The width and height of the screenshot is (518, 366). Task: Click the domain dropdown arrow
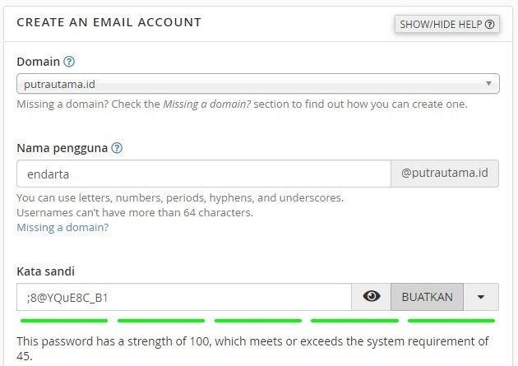(488, 84)
